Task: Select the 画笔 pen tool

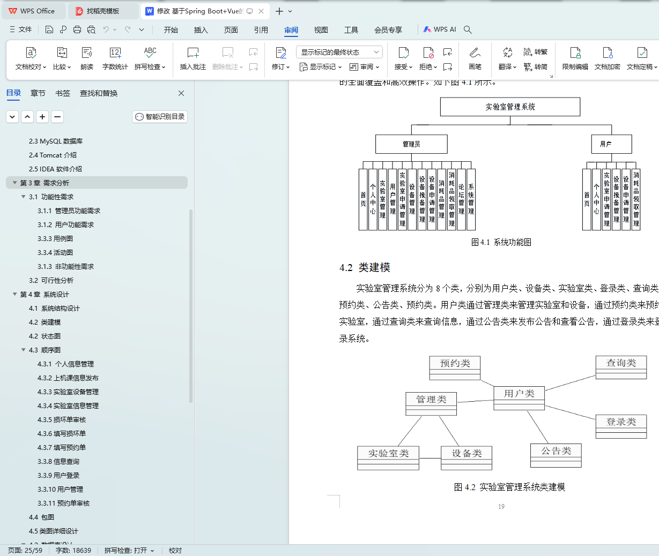Action: click(x=475, y=59)
